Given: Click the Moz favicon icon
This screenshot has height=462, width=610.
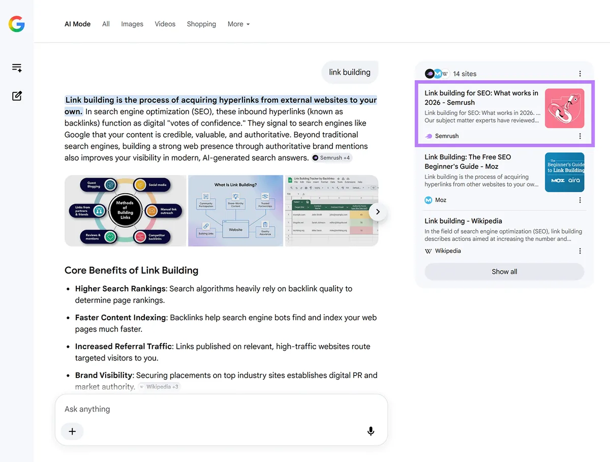Looking at the screenshot, I should click(x=429, y=200).
